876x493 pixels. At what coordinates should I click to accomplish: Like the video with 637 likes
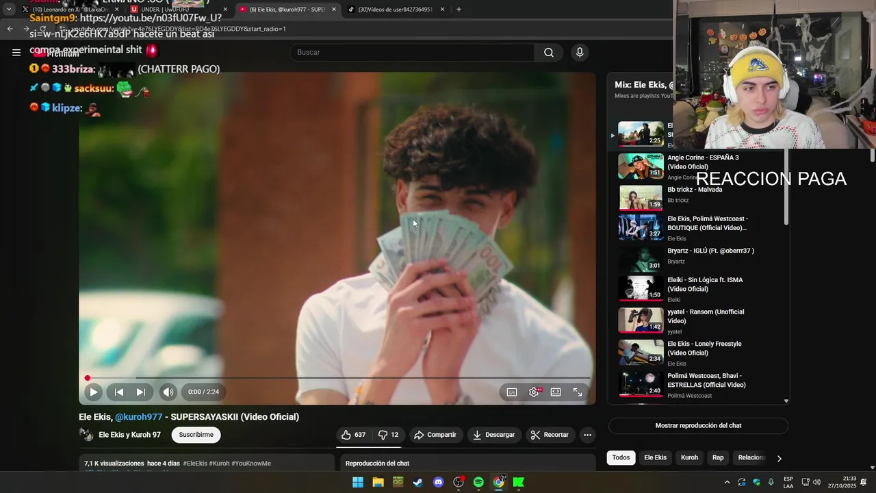354,435
